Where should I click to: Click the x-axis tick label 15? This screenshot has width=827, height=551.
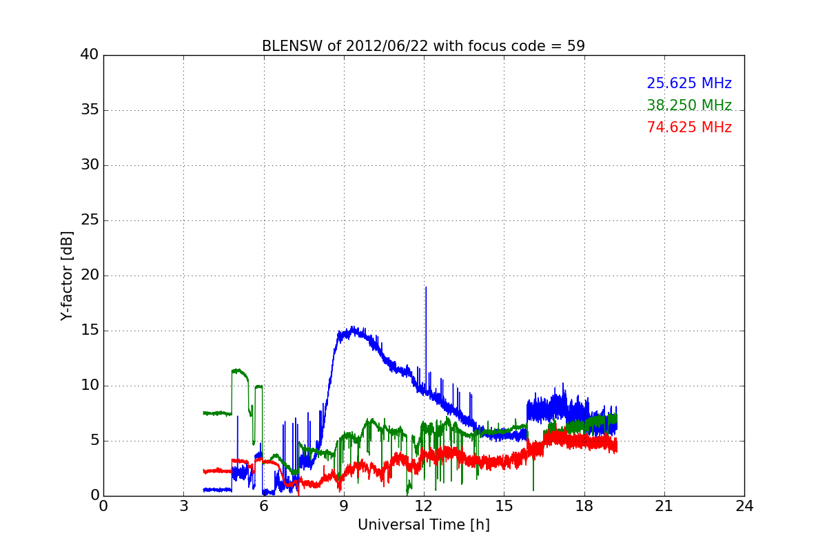tap(504, 506)
